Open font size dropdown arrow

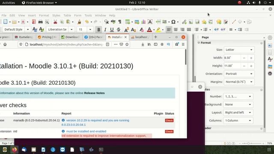click(x=90, y=30)
